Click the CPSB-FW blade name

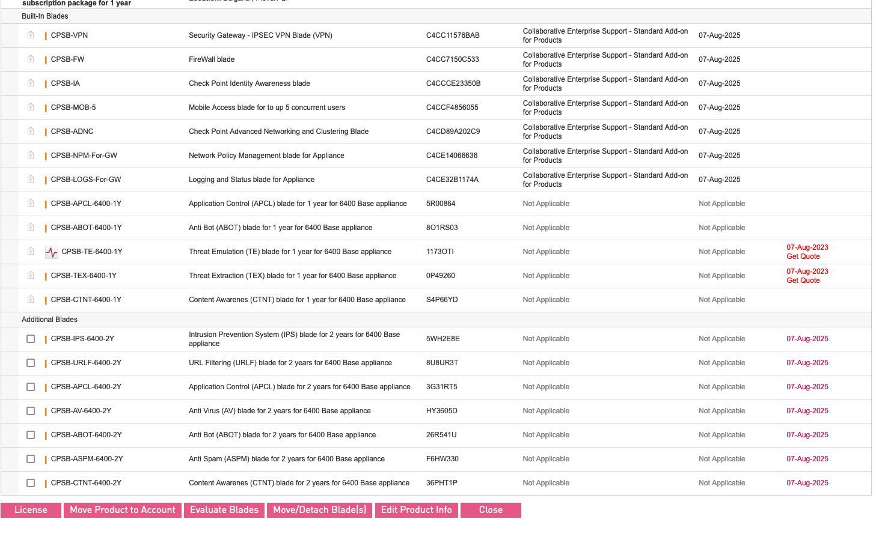(x=67, y=59)
